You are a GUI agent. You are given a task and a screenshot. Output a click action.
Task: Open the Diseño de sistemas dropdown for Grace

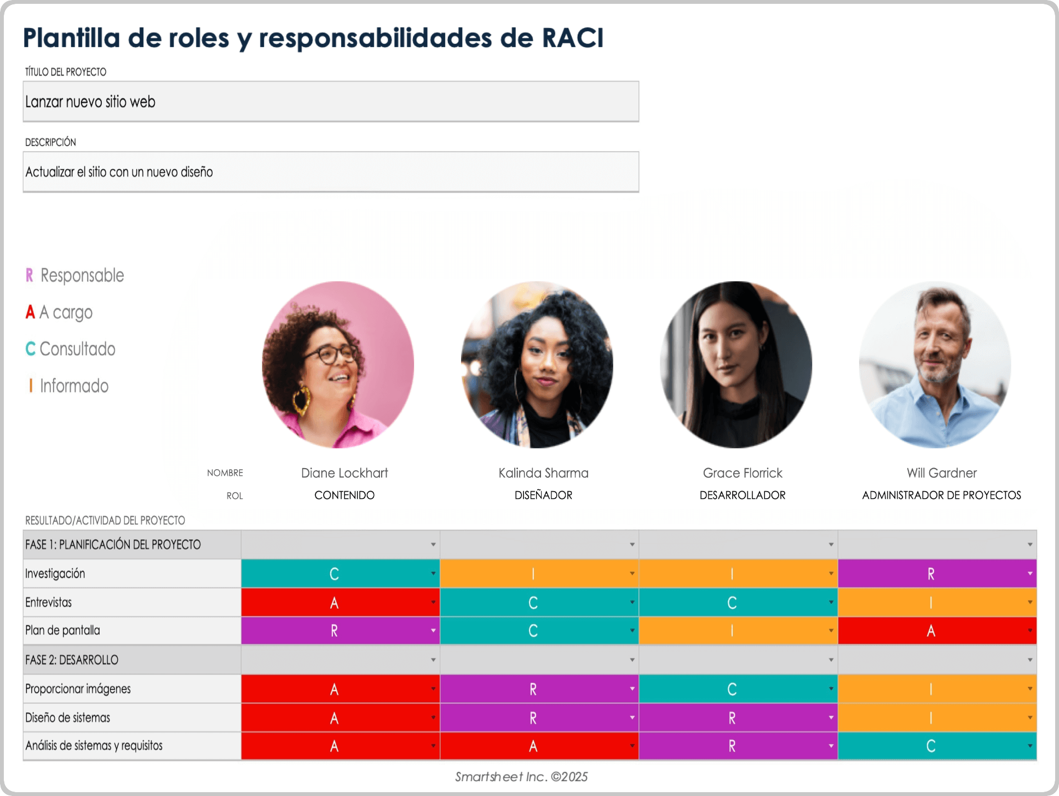tap(831, 717)
